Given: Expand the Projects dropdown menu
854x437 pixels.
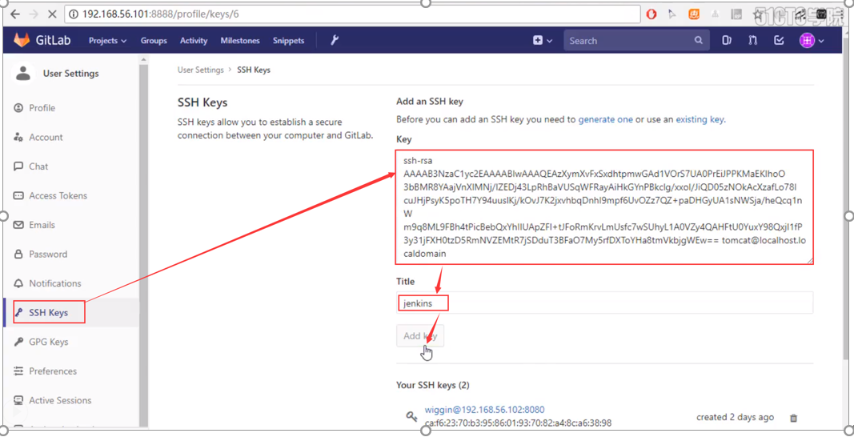Looking at the screenshot, I should coord(108,40).
